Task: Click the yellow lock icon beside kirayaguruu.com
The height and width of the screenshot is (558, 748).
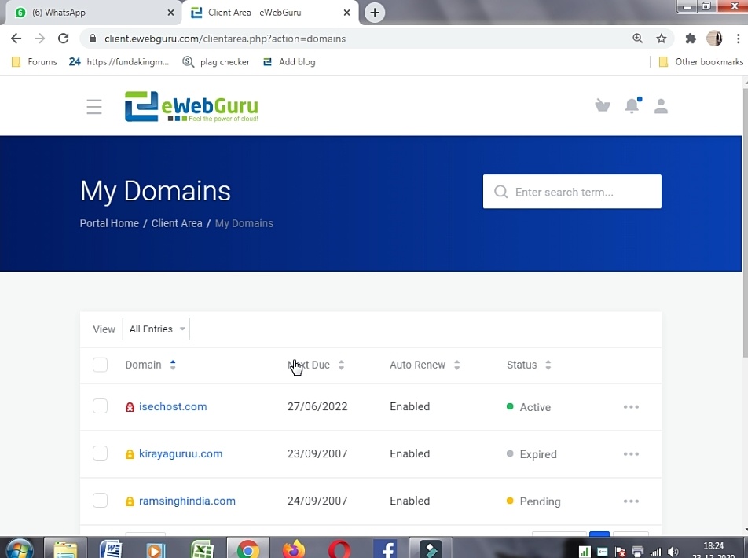Action: click(x=130, y=454)
